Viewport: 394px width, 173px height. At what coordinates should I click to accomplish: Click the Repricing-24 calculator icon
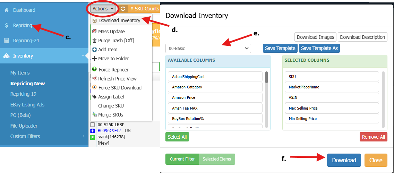[6, 41]
